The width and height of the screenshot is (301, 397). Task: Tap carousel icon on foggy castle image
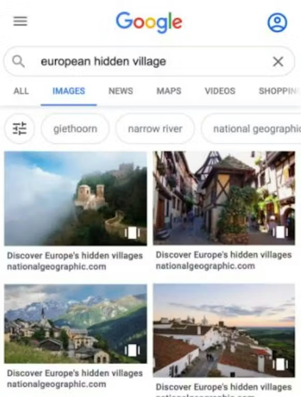(x=132, y=233)
